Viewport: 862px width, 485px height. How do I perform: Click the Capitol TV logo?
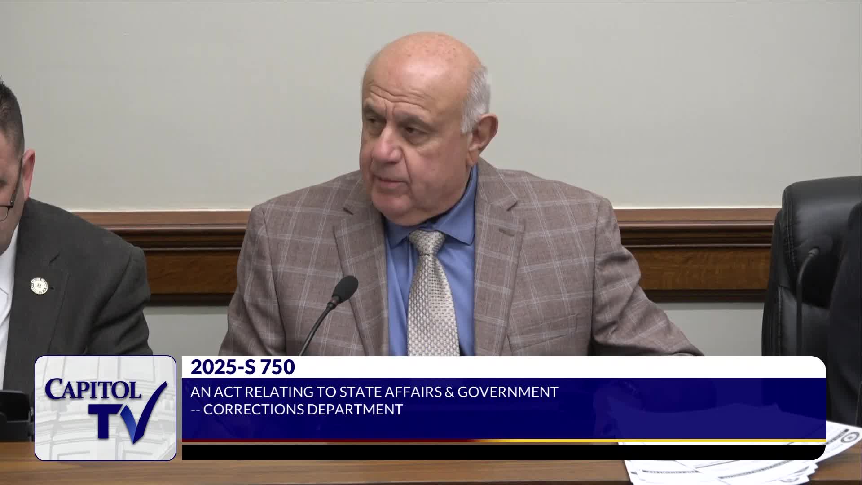pos(106,408)
